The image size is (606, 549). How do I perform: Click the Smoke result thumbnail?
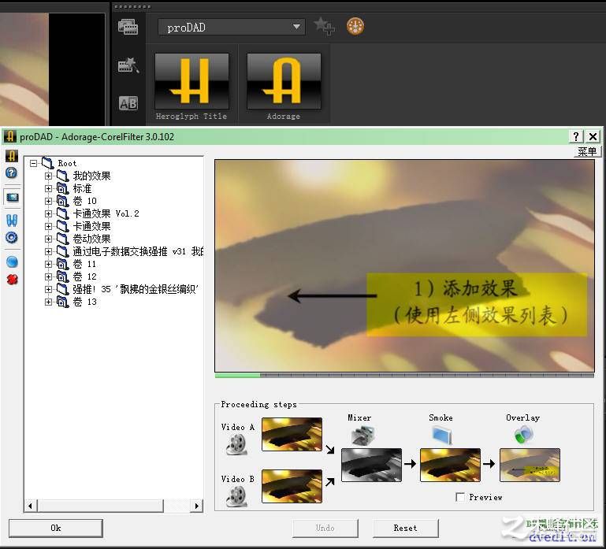(450, 465)
